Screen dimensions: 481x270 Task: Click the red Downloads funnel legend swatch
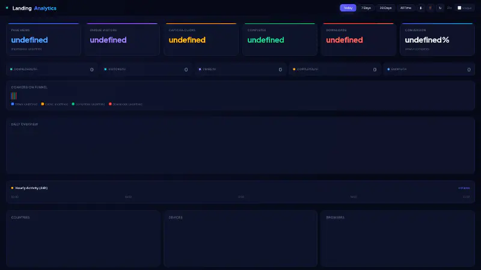coord(110,104)
